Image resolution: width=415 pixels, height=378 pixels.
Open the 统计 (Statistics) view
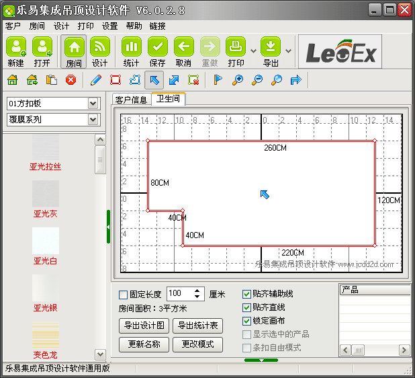pos(131,51)
